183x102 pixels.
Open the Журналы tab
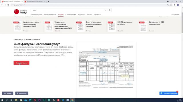[81, 14]
